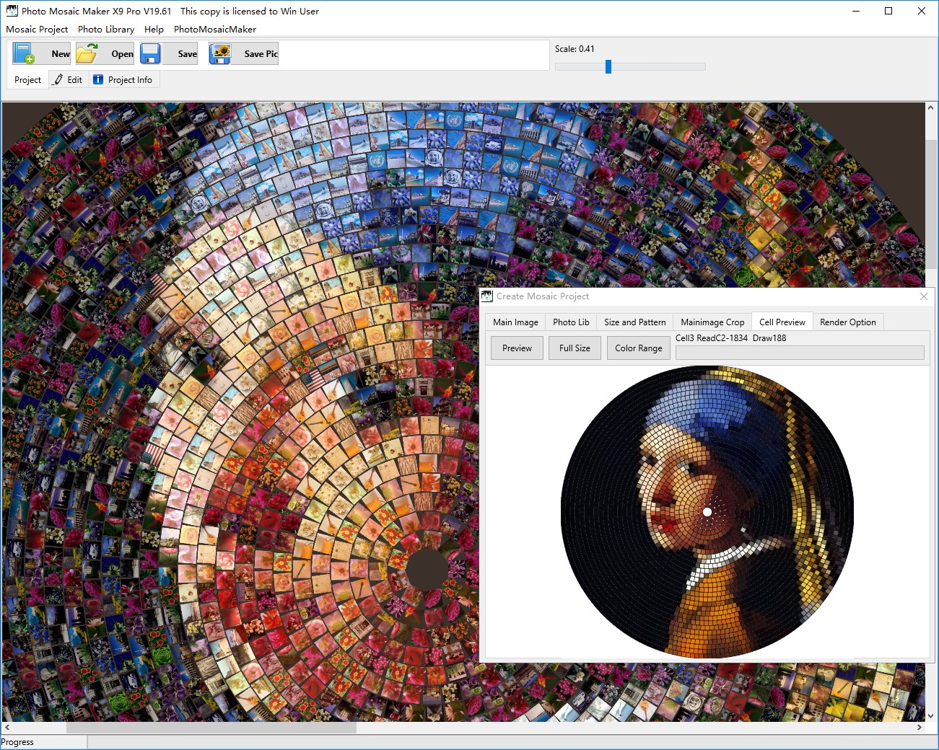Open the Photo Library menu
Image resolution: width=939 pixels, height=750 pixels.
tap(105, 30)
